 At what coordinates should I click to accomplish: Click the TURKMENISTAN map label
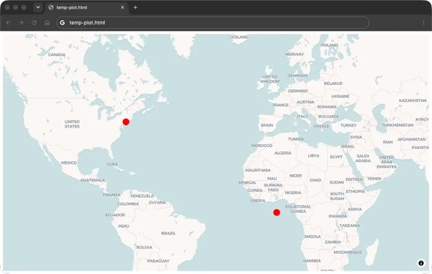(x=397, y=125)
